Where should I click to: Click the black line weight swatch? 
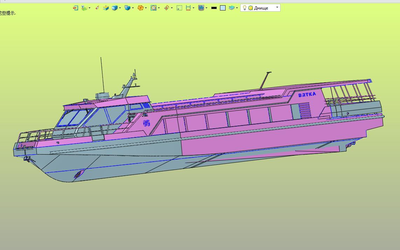214,8
